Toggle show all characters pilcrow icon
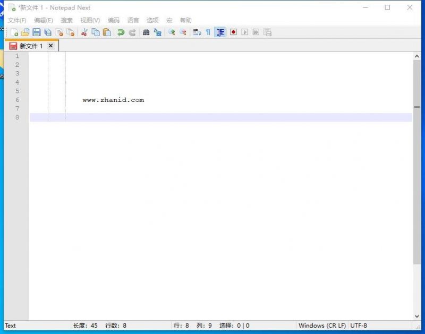 coord(208,32)
